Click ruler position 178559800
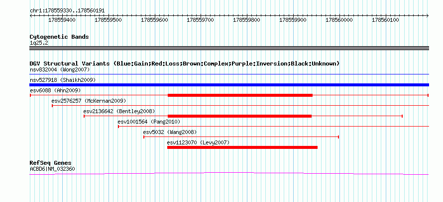 (x=247, y=20)
